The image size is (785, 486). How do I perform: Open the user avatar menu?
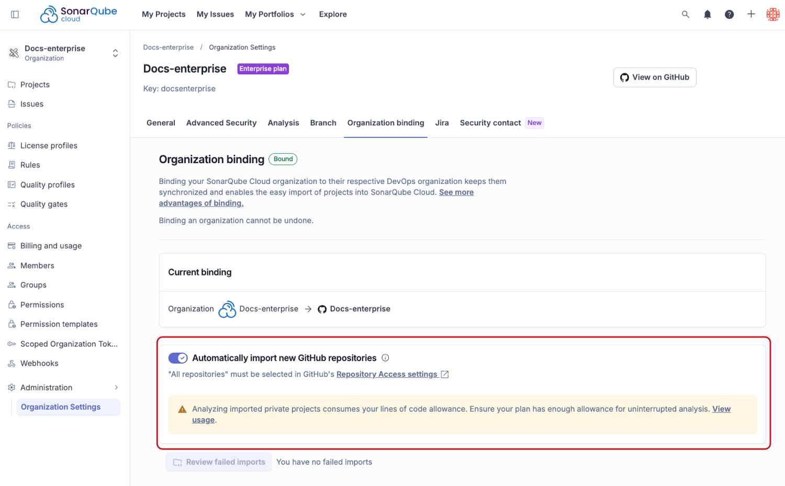773,15
